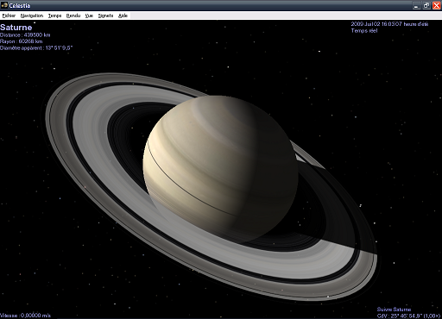Restore down the Celestia window

[426, 6]
